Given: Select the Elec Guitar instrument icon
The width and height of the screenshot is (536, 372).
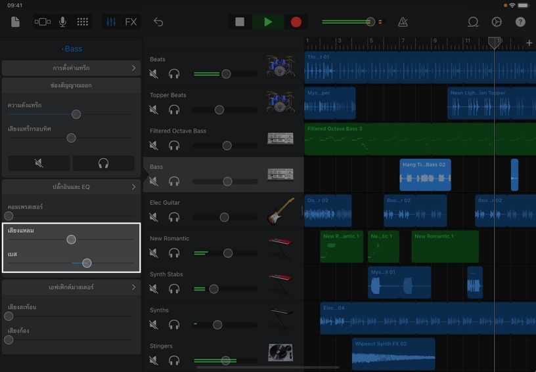Looking at the screenshot, I should tap(280, 211).
